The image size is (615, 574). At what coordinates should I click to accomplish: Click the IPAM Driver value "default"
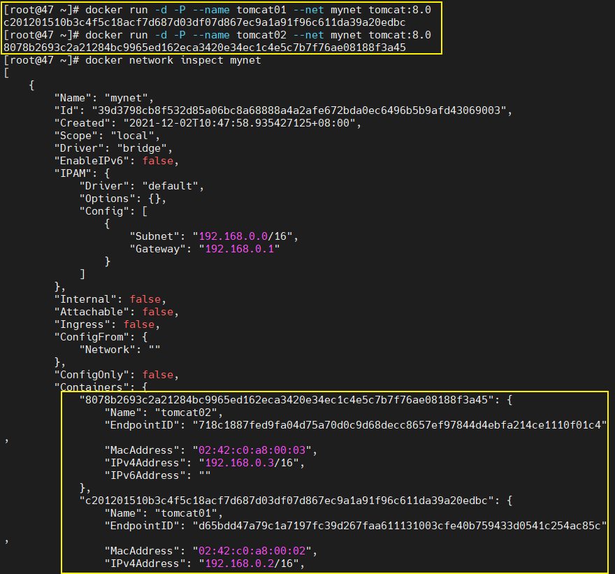173,186
